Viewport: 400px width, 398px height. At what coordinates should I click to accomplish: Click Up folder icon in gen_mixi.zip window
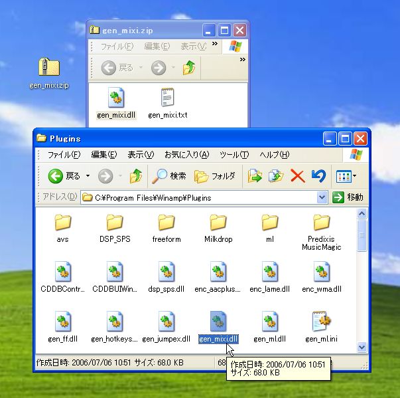(189, 68)
